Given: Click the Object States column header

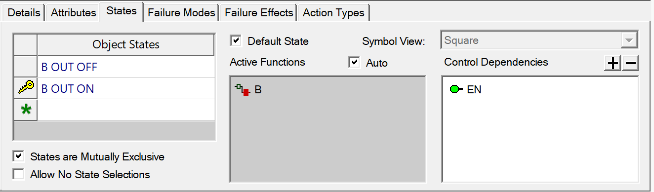Looking at the screenshot, I should tap(126, 44).
